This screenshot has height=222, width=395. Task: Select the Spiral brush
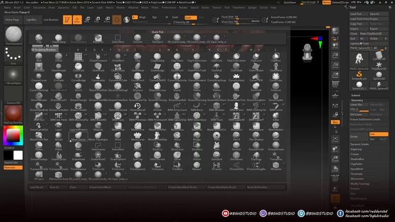[x=177, y=156]
